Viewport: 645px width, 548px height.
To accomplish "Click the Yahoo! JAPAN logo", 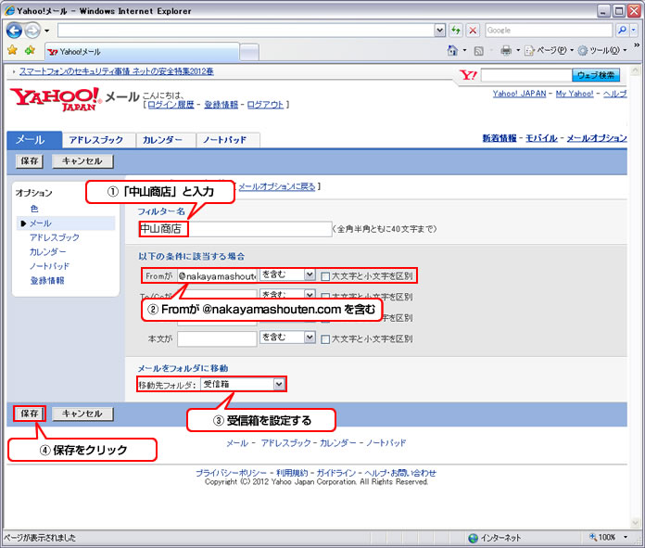I will point(56,99).
